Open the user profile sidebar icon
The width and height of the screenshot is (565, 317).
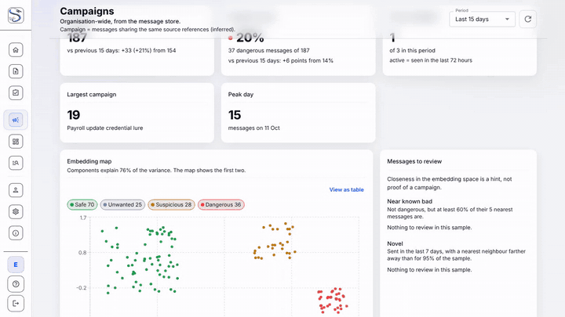pos(16,190)
